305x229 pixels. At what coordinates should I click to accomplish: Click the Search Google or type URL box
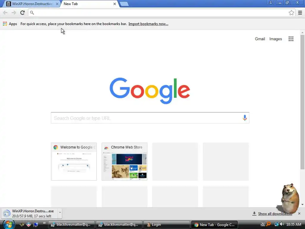[150, 118]
